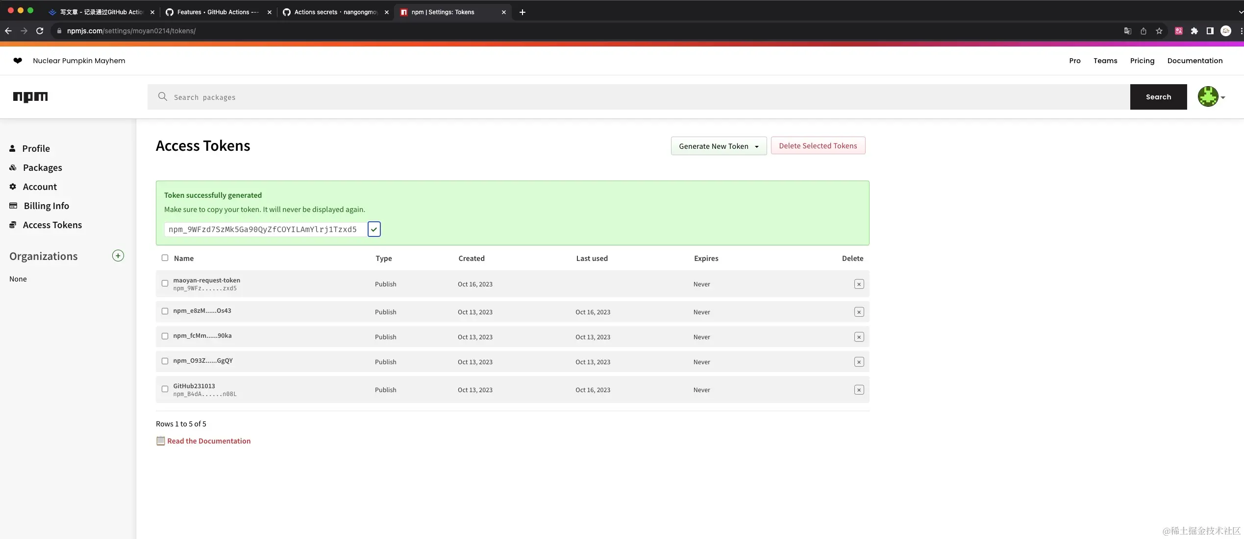The height and width of the screenshot is (539, 1244).
Task: Select the npm_e8zM......Os43 token checkbox
Action: 165,311
